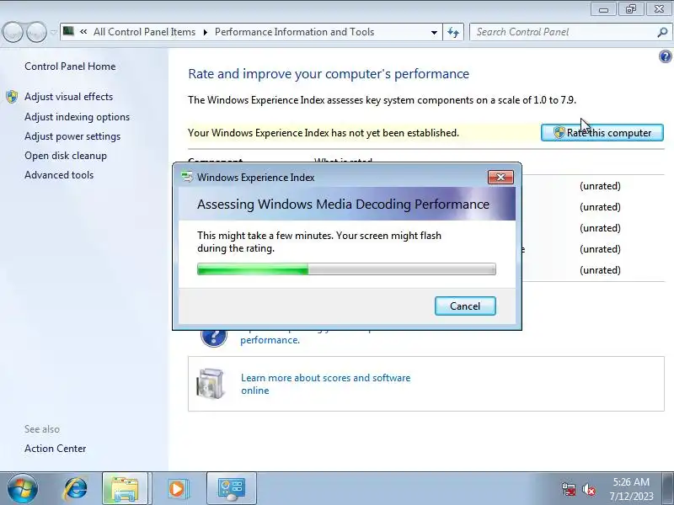Open the address bar history dropdown
Viewport: 674px width, 505px height.
tap(434, 32)
